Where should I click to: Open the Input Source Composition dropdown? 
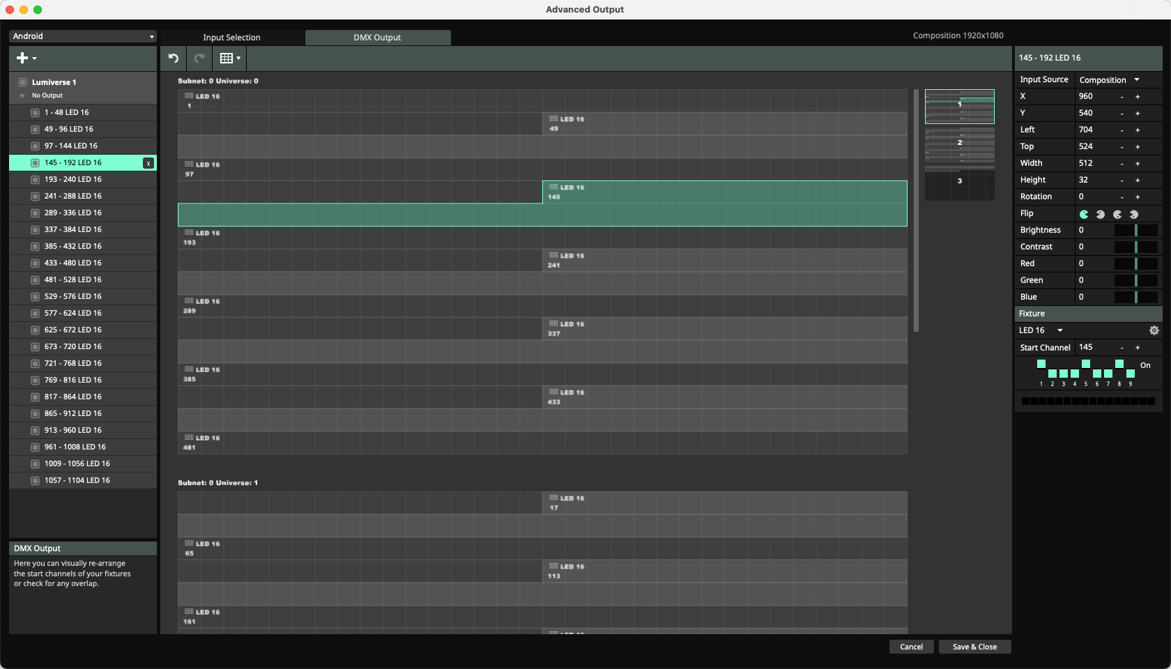(x=1110, y=80)
